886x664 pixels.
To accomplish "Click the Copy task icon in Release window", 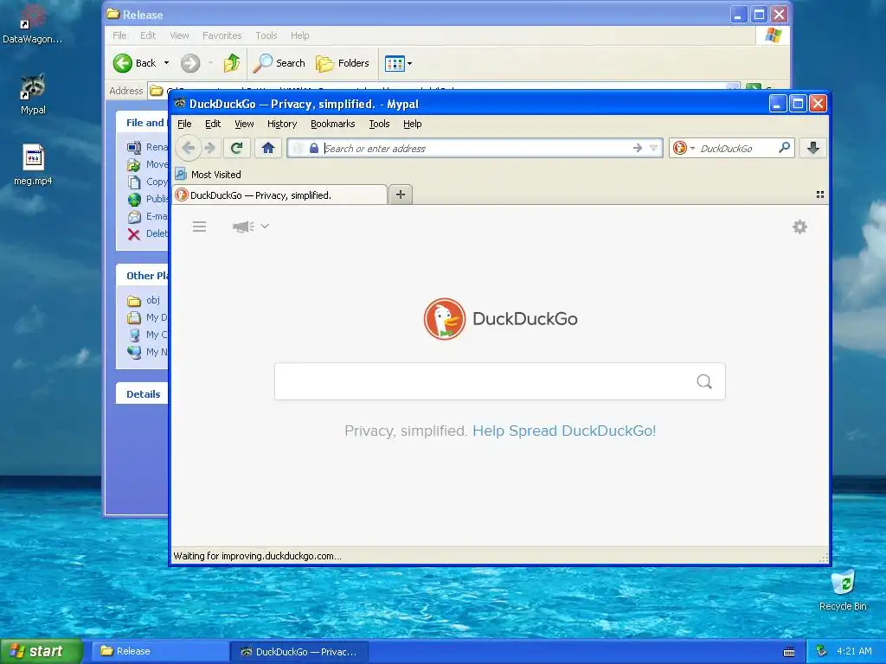I will [x=134, y=182].
